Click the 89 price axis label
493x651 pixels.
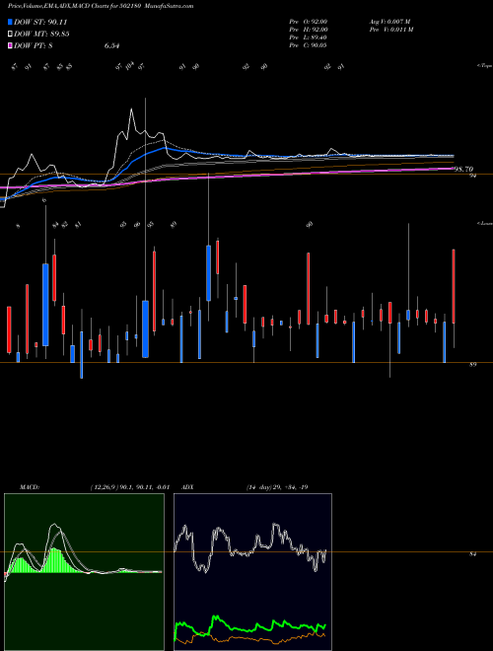472,365
